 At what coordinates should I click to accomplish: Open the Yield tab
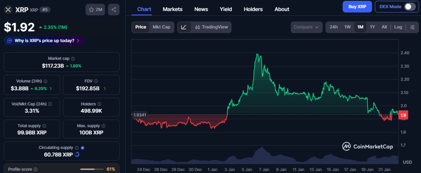(226, 9)
